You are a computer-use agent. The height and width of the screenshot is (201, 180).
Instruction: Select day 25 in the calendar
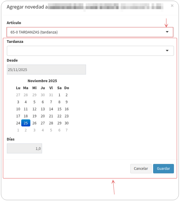tap(26, 123)
